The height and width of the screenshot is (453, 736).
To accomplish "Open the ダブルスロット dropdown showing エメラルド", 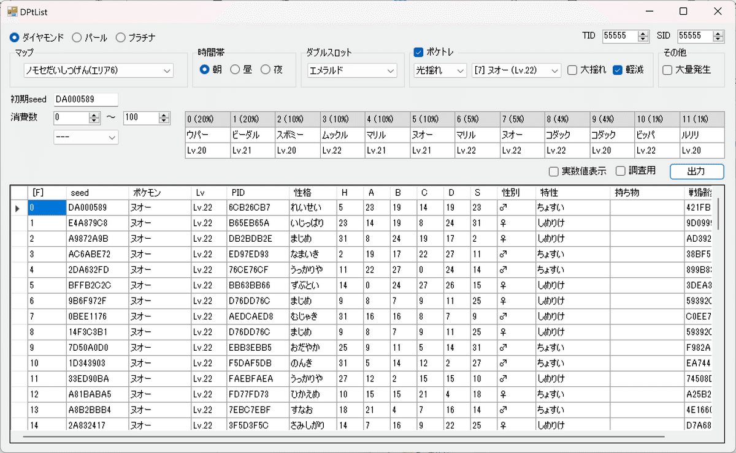I will coord(353,70).
